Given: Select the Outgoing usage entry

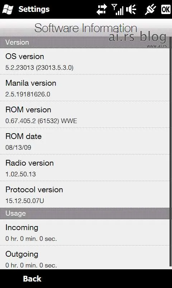Looking at the screenshot, I should pos(85,258).
